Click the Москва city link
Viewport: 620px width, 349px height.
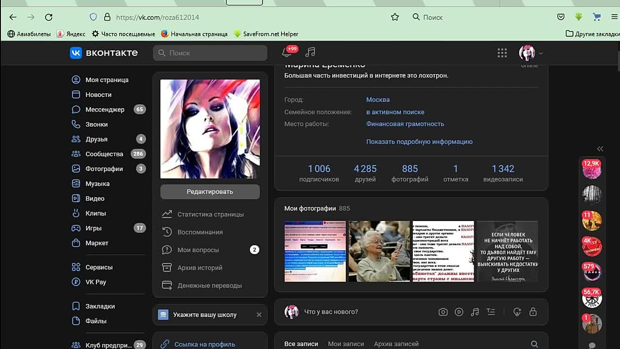coord(378,99)
